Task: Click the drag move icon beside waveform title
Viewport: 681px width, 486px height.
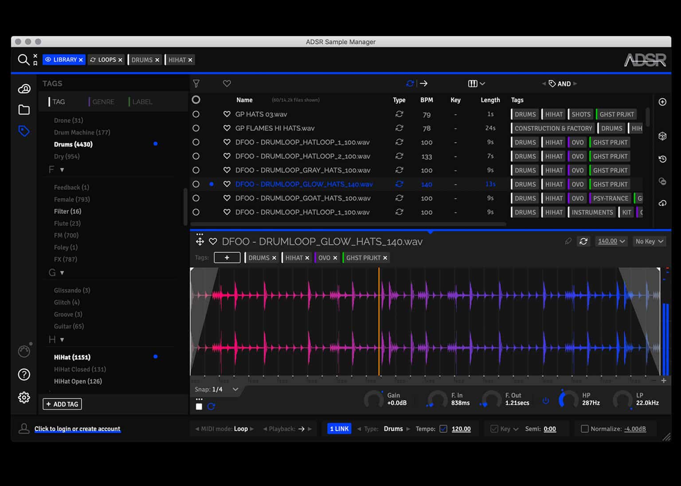Action: point(200,241)
